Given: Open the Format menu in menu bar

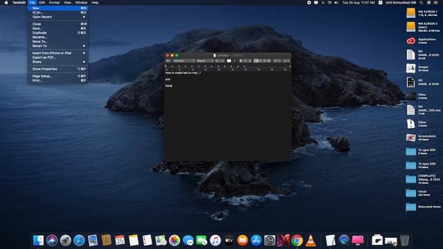Looking at the screenshot, I should [54, 3].
